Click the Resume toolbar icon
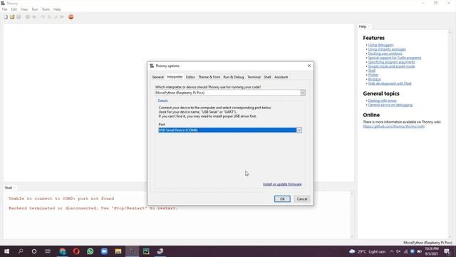Viewport: 456px width, 257px height. pyautogui.click(x=62, y=17)
